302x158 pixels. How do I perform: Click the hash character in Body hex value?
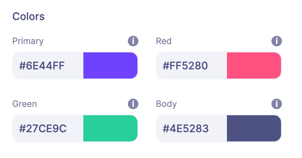tap(166, 128)
